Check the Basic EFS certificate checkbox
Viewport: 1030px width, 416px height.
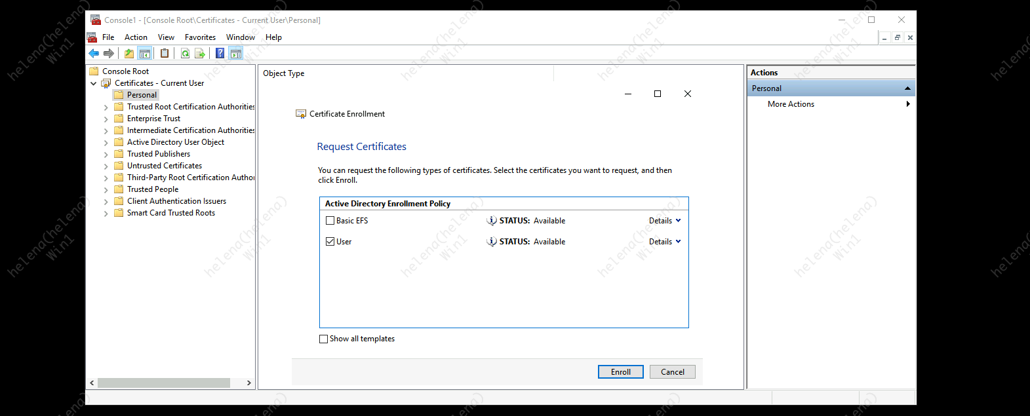[x=330, y=221]
